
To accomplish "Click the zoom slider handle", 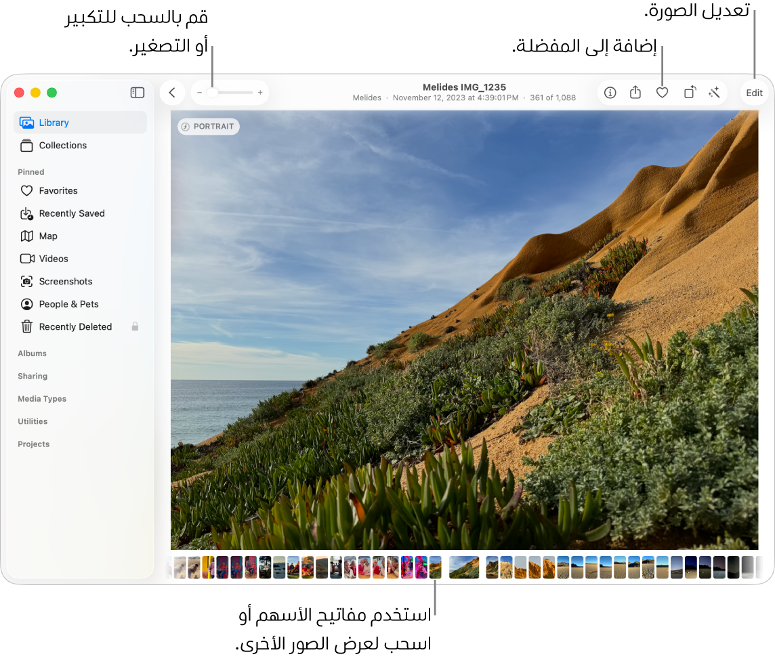I will [x=213, y=93].
